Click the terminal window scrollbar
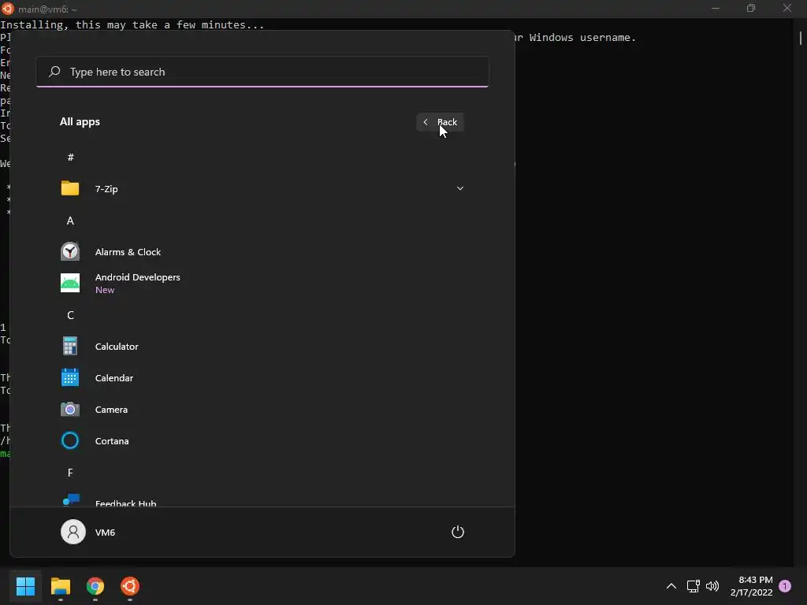807x605 pixels. tap(801, 39)
